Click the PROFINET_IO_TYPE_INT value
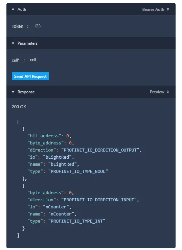 (x=77, y=221)
